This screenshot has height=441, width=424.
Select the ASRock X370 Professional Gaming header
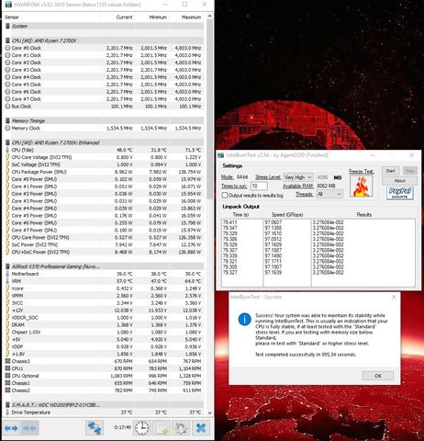pyautogui.click(x=104, y=266)
